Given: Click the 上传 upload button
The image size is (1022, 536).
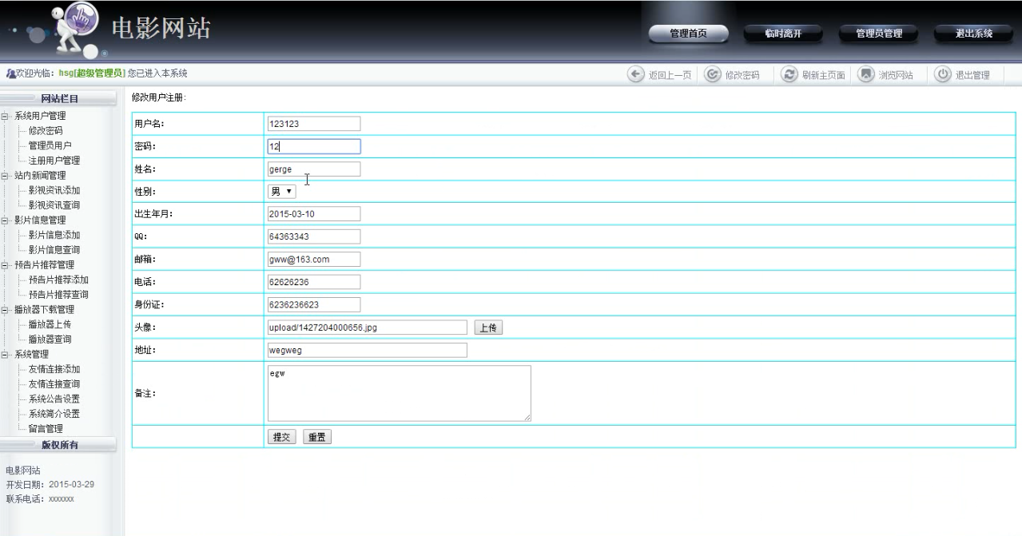Looking at the screenshot, I should coord(489,328).
